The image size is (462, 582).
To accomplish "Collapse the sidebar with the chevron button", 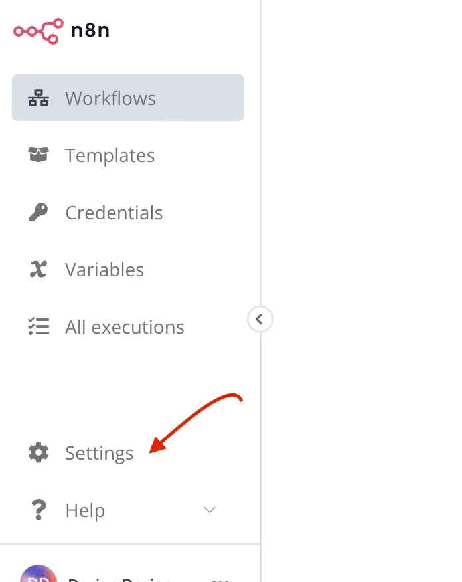I will tap(260, 319).
